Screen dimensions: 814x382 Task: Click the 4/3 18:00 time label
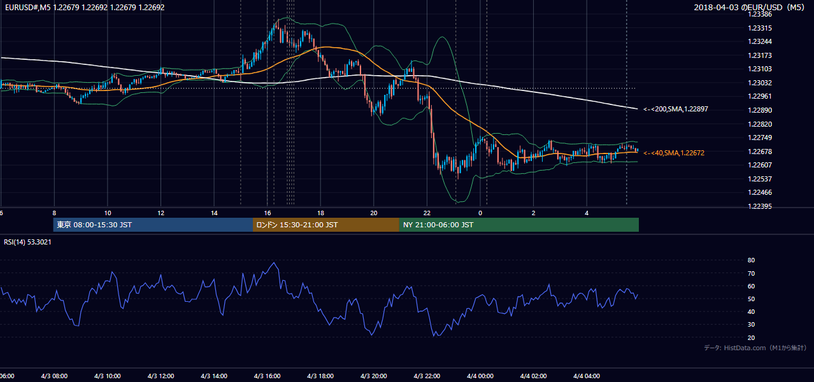tap(320, 376)
